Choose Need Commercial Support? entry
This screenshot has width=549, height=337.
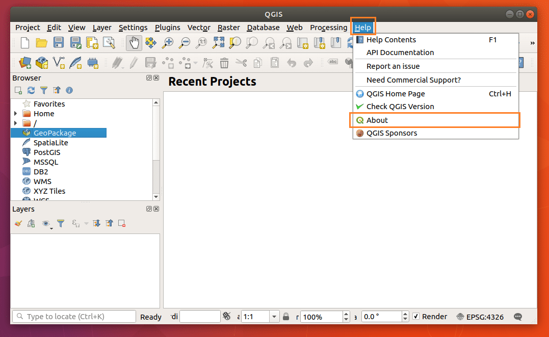(435, 80)
